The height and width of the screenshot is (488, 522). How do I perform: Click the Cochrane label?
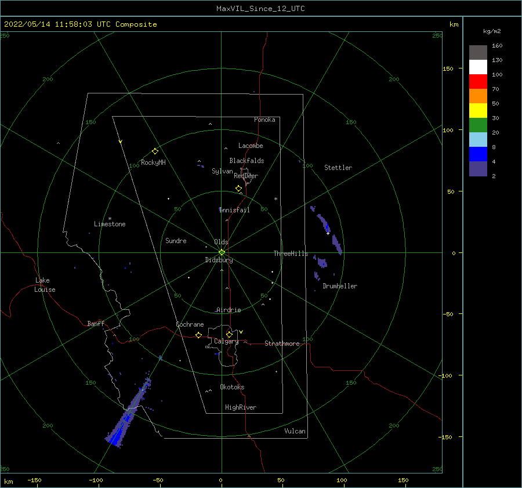(190, 324)
